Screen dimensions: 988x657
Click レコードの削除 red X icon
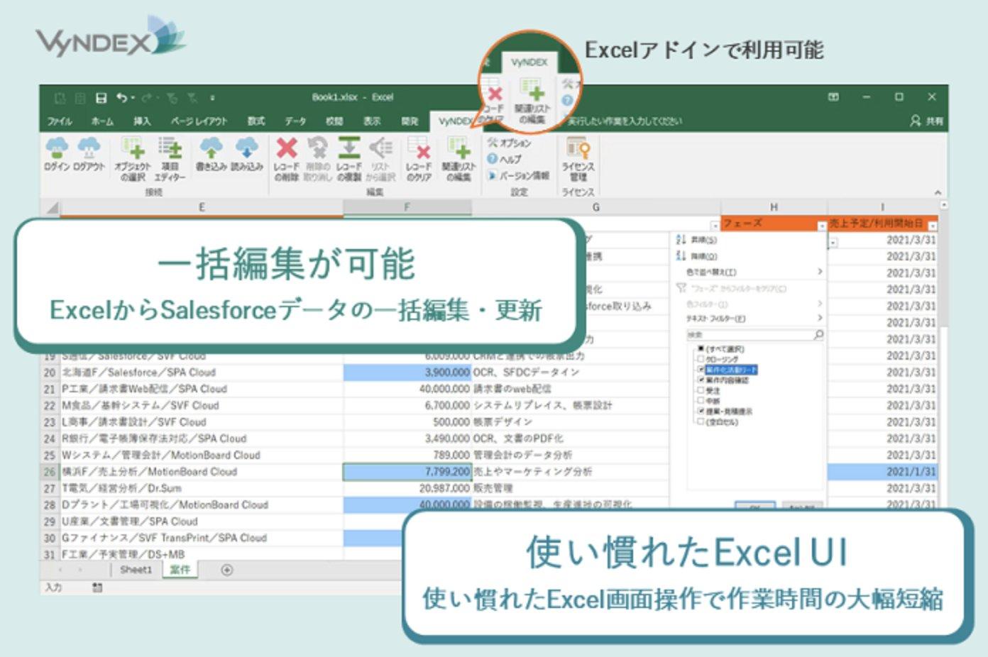tap(287, 148)
